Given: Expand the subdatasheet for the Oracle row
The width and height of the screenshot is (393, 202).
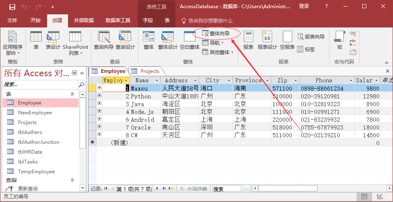Looking at the screenshot, I should pyautogui.click(x=99, y=127).
